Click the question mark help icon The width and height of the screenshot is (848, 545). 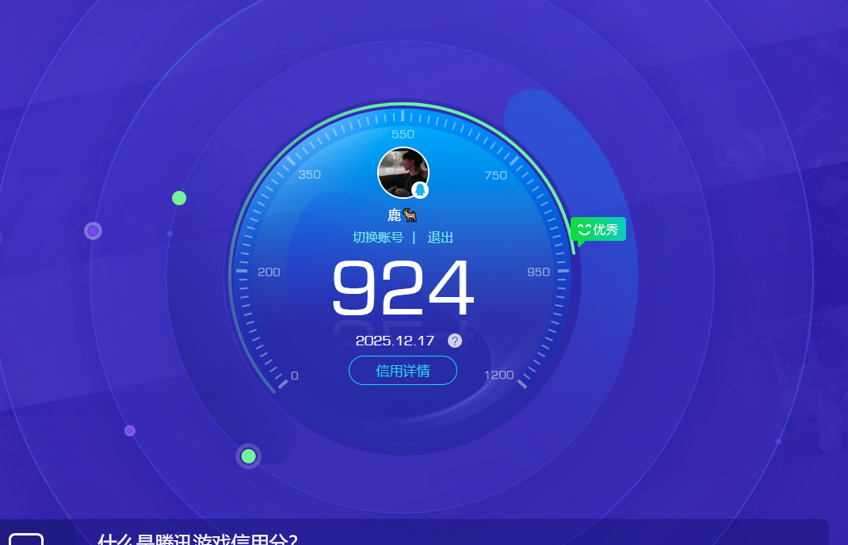(x=454, y=341)
